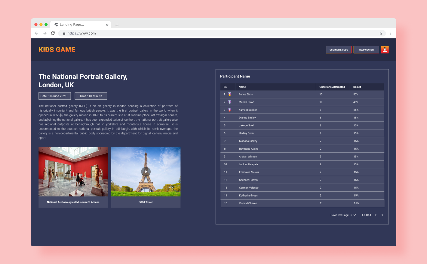This screenshot has width=427, height=264.
Task: Open the Help Center
Action: [x=366, y=50]
